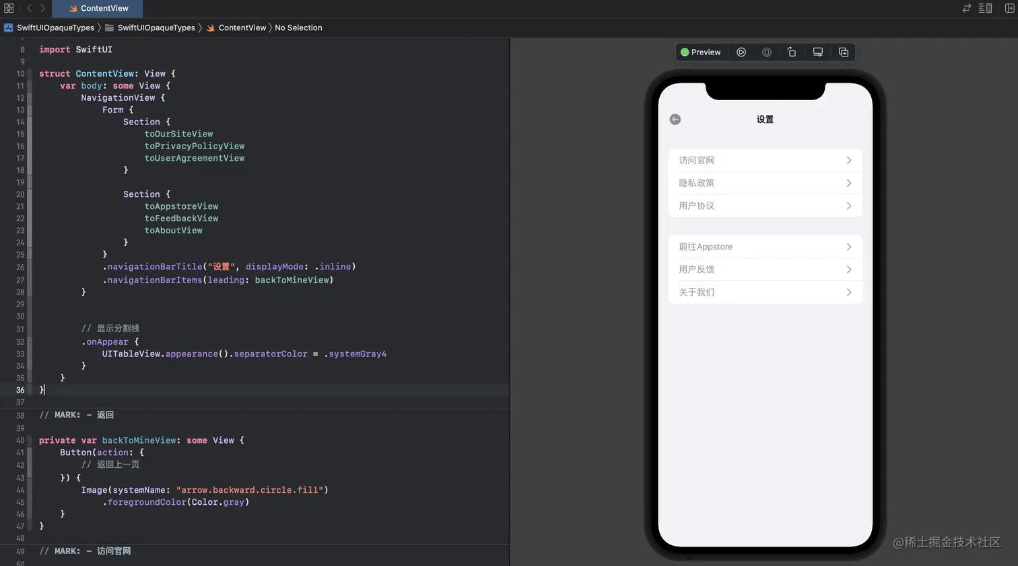The width and height of the screenshot is (1018, 566).
Task: Open the SwiftUIOpaqueTypes folder breadcrumb
Action: pyautogui.click(x=150, y=28)
